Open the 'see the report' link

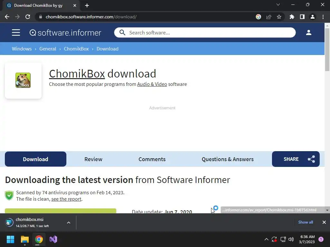(x=66, y=199)
